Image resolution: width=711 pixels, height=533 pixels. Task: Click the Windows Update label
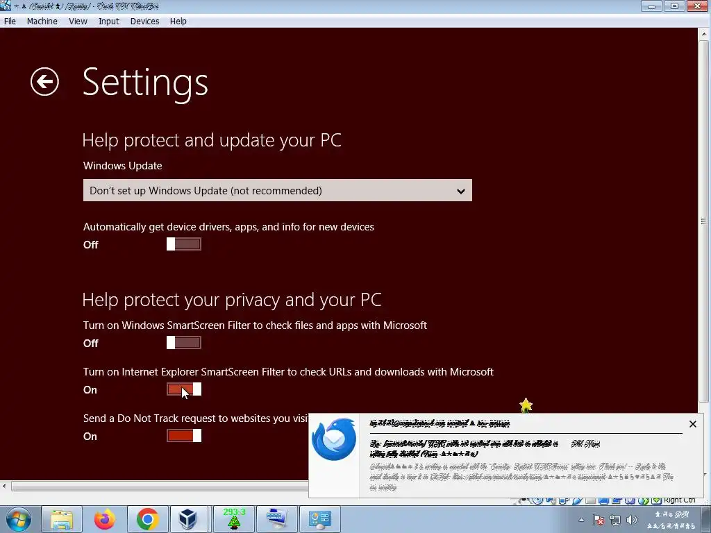click(122, 165)
